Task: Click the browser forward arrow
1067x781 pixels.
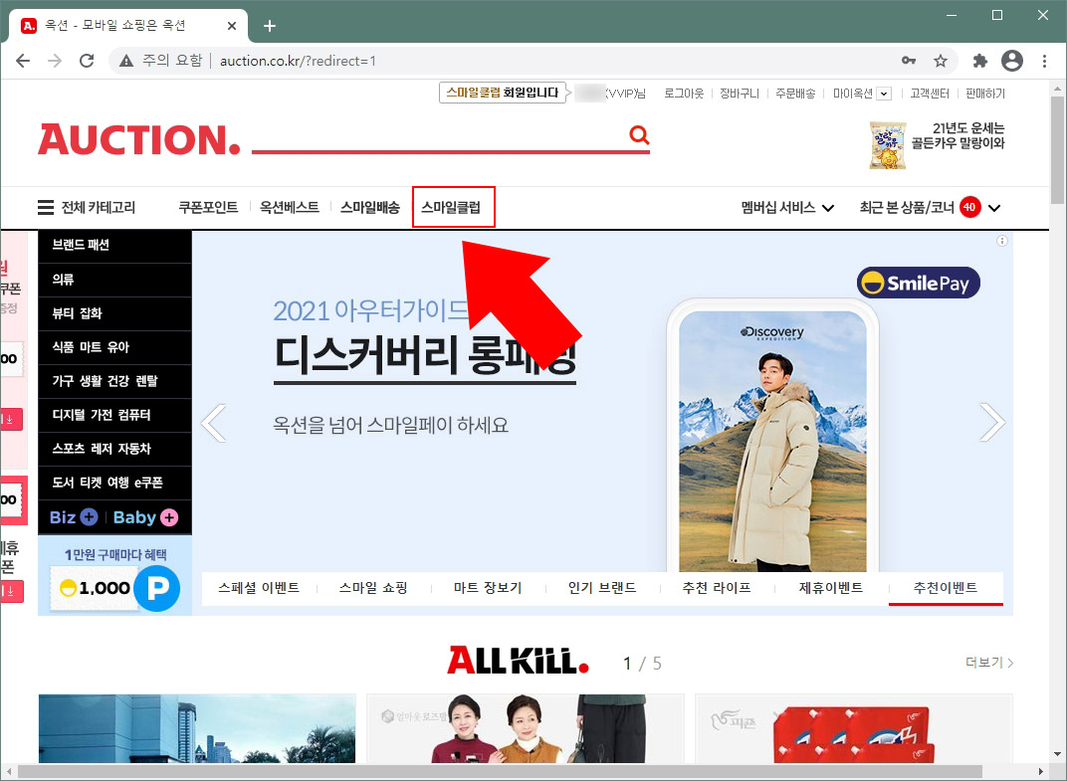Action: (x=55, y=61)
